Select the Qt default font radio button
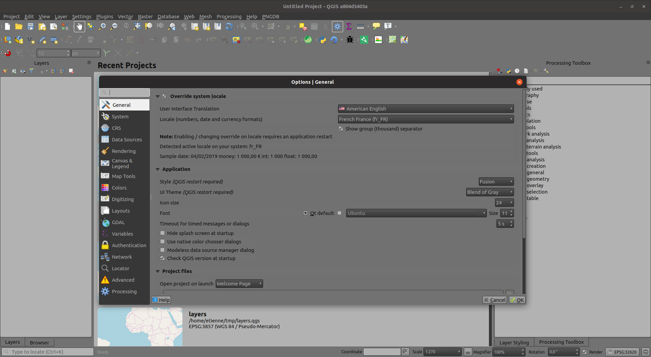Viewport: 651px width, 357px height. pos(305,213)
